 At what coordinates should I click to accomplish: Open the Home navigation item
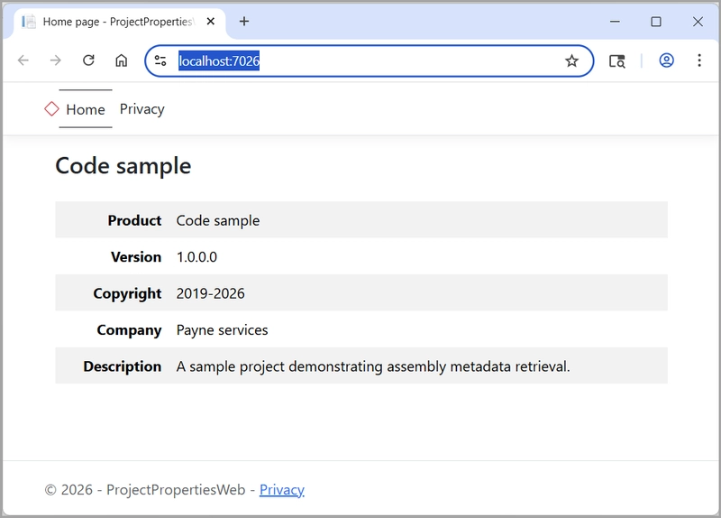(86, 109)
